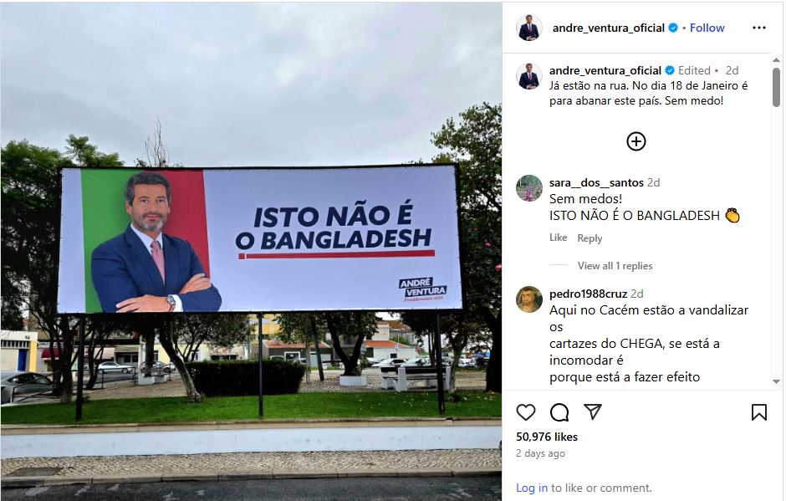The image size is (786, 501).
Task: Click the Log in link
Action: [x=532, y=488]
